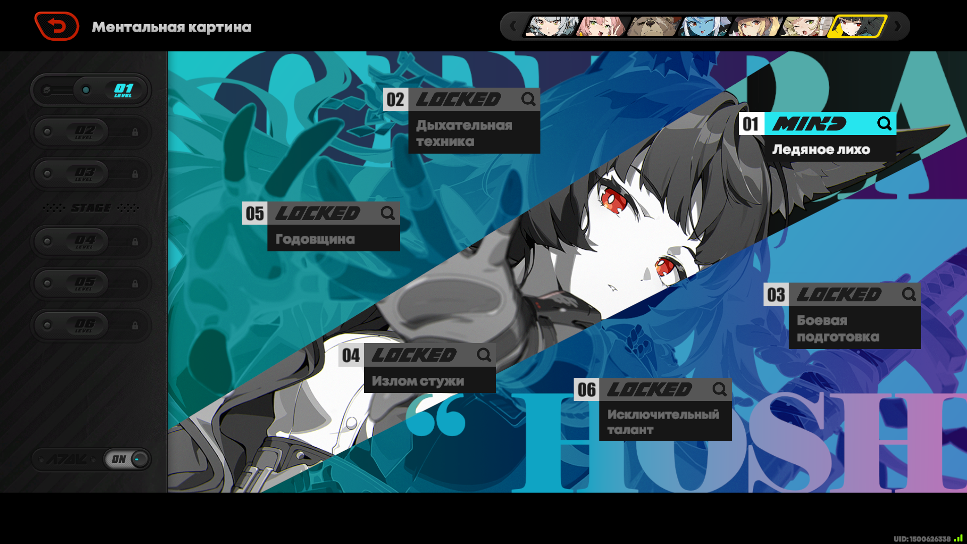Open magnifier on 01 Ледяное лихо card
The image size is (967, 544).
[884, 123]
